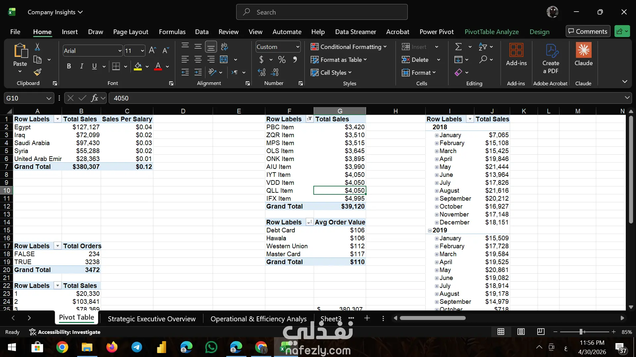Click the Clear eraser icon
The height and width of the screenshot is (357, 636).
click(x=458, y=72)
